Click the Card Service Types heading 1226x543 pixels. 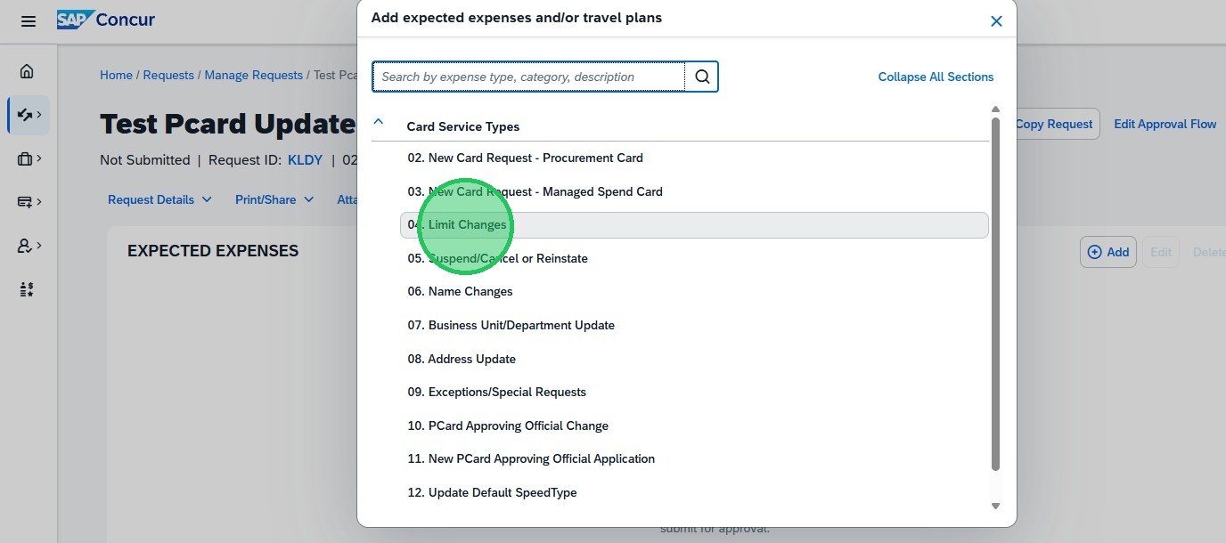tap(462, 126)
